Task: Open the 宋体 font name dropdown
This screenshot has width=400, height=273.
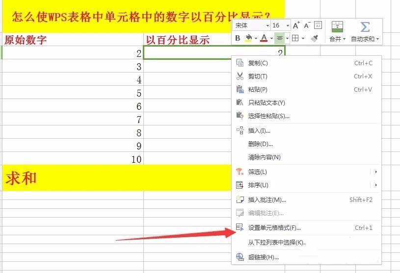Action: pyautogui.click(x=267, y=25)
